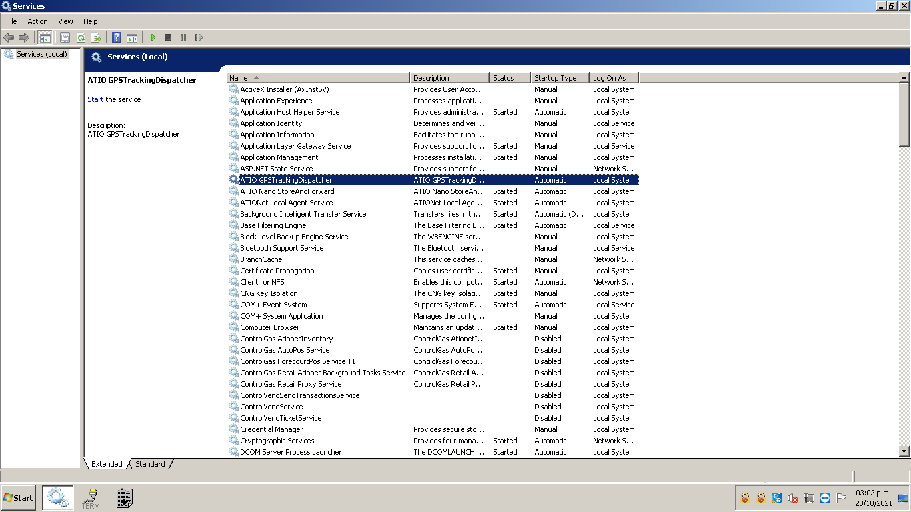
Task: Sort by the Startup Type column header
Action: coord(560,78)
